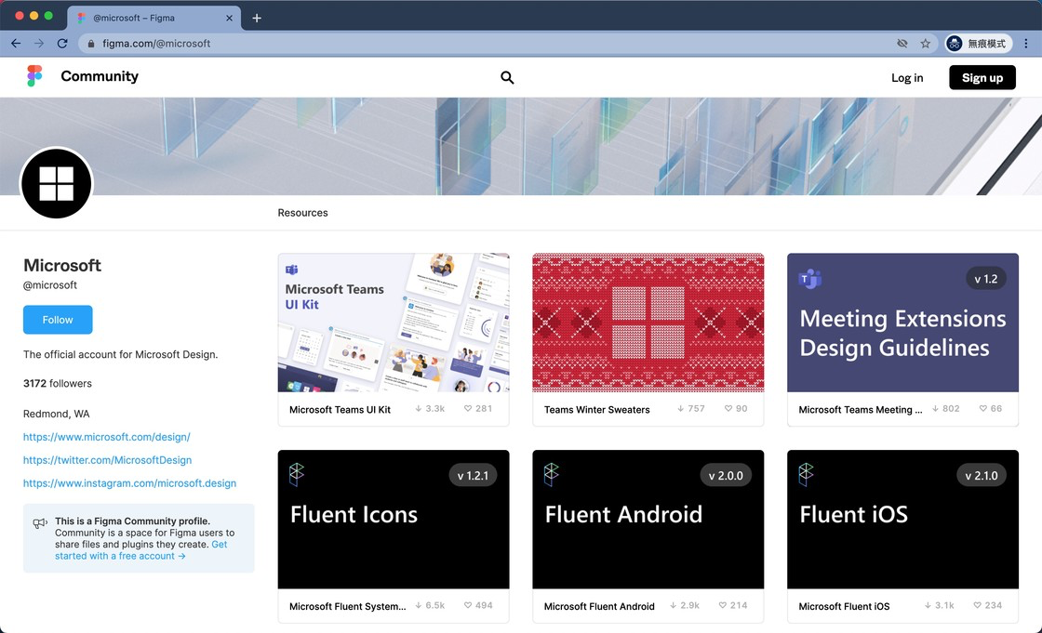Click download icon on Teams Winter Sweaters
The width and height of the screenshot is (1042, 633).
(x=680, y=408)
